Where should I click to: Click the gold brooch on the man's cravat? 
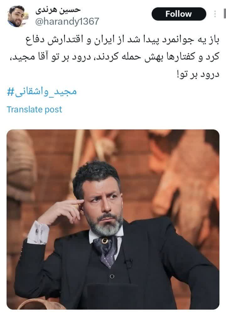click(x=105, y=241)
